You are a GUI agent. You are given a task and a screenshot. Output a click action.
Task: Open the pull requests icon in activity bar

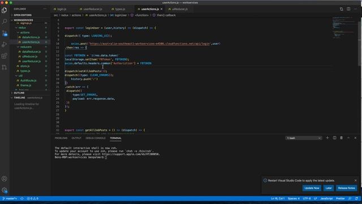click(x=5, y=67)
